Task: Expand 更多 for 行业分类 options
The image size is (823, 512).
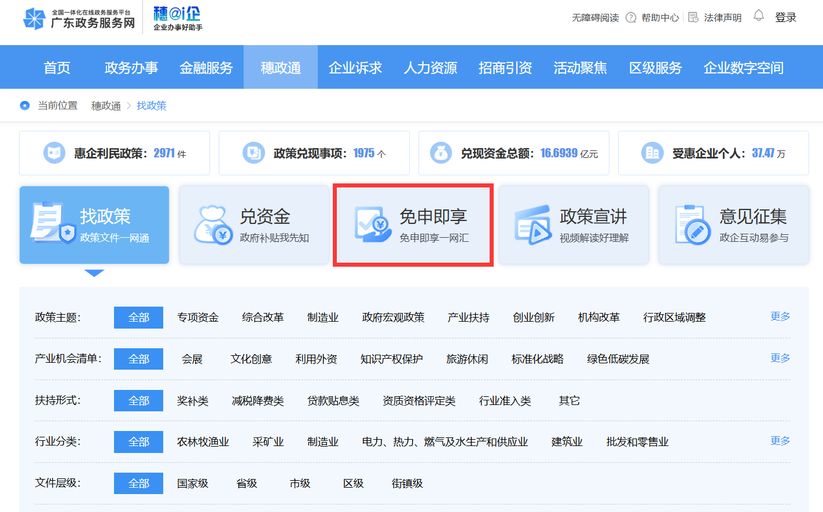Action: pyautogui.click(x=780, y=441)
